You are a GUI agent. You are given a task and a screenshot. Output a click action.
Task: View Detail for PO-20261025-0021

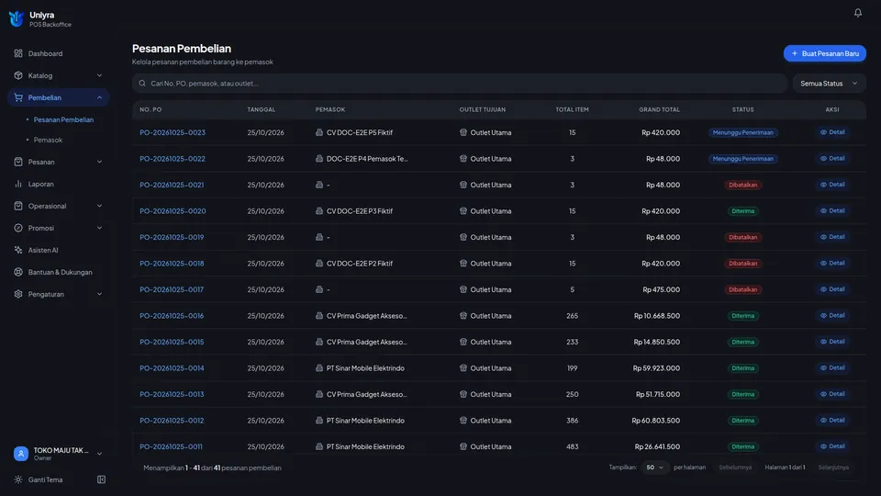(x=832, y=185)
